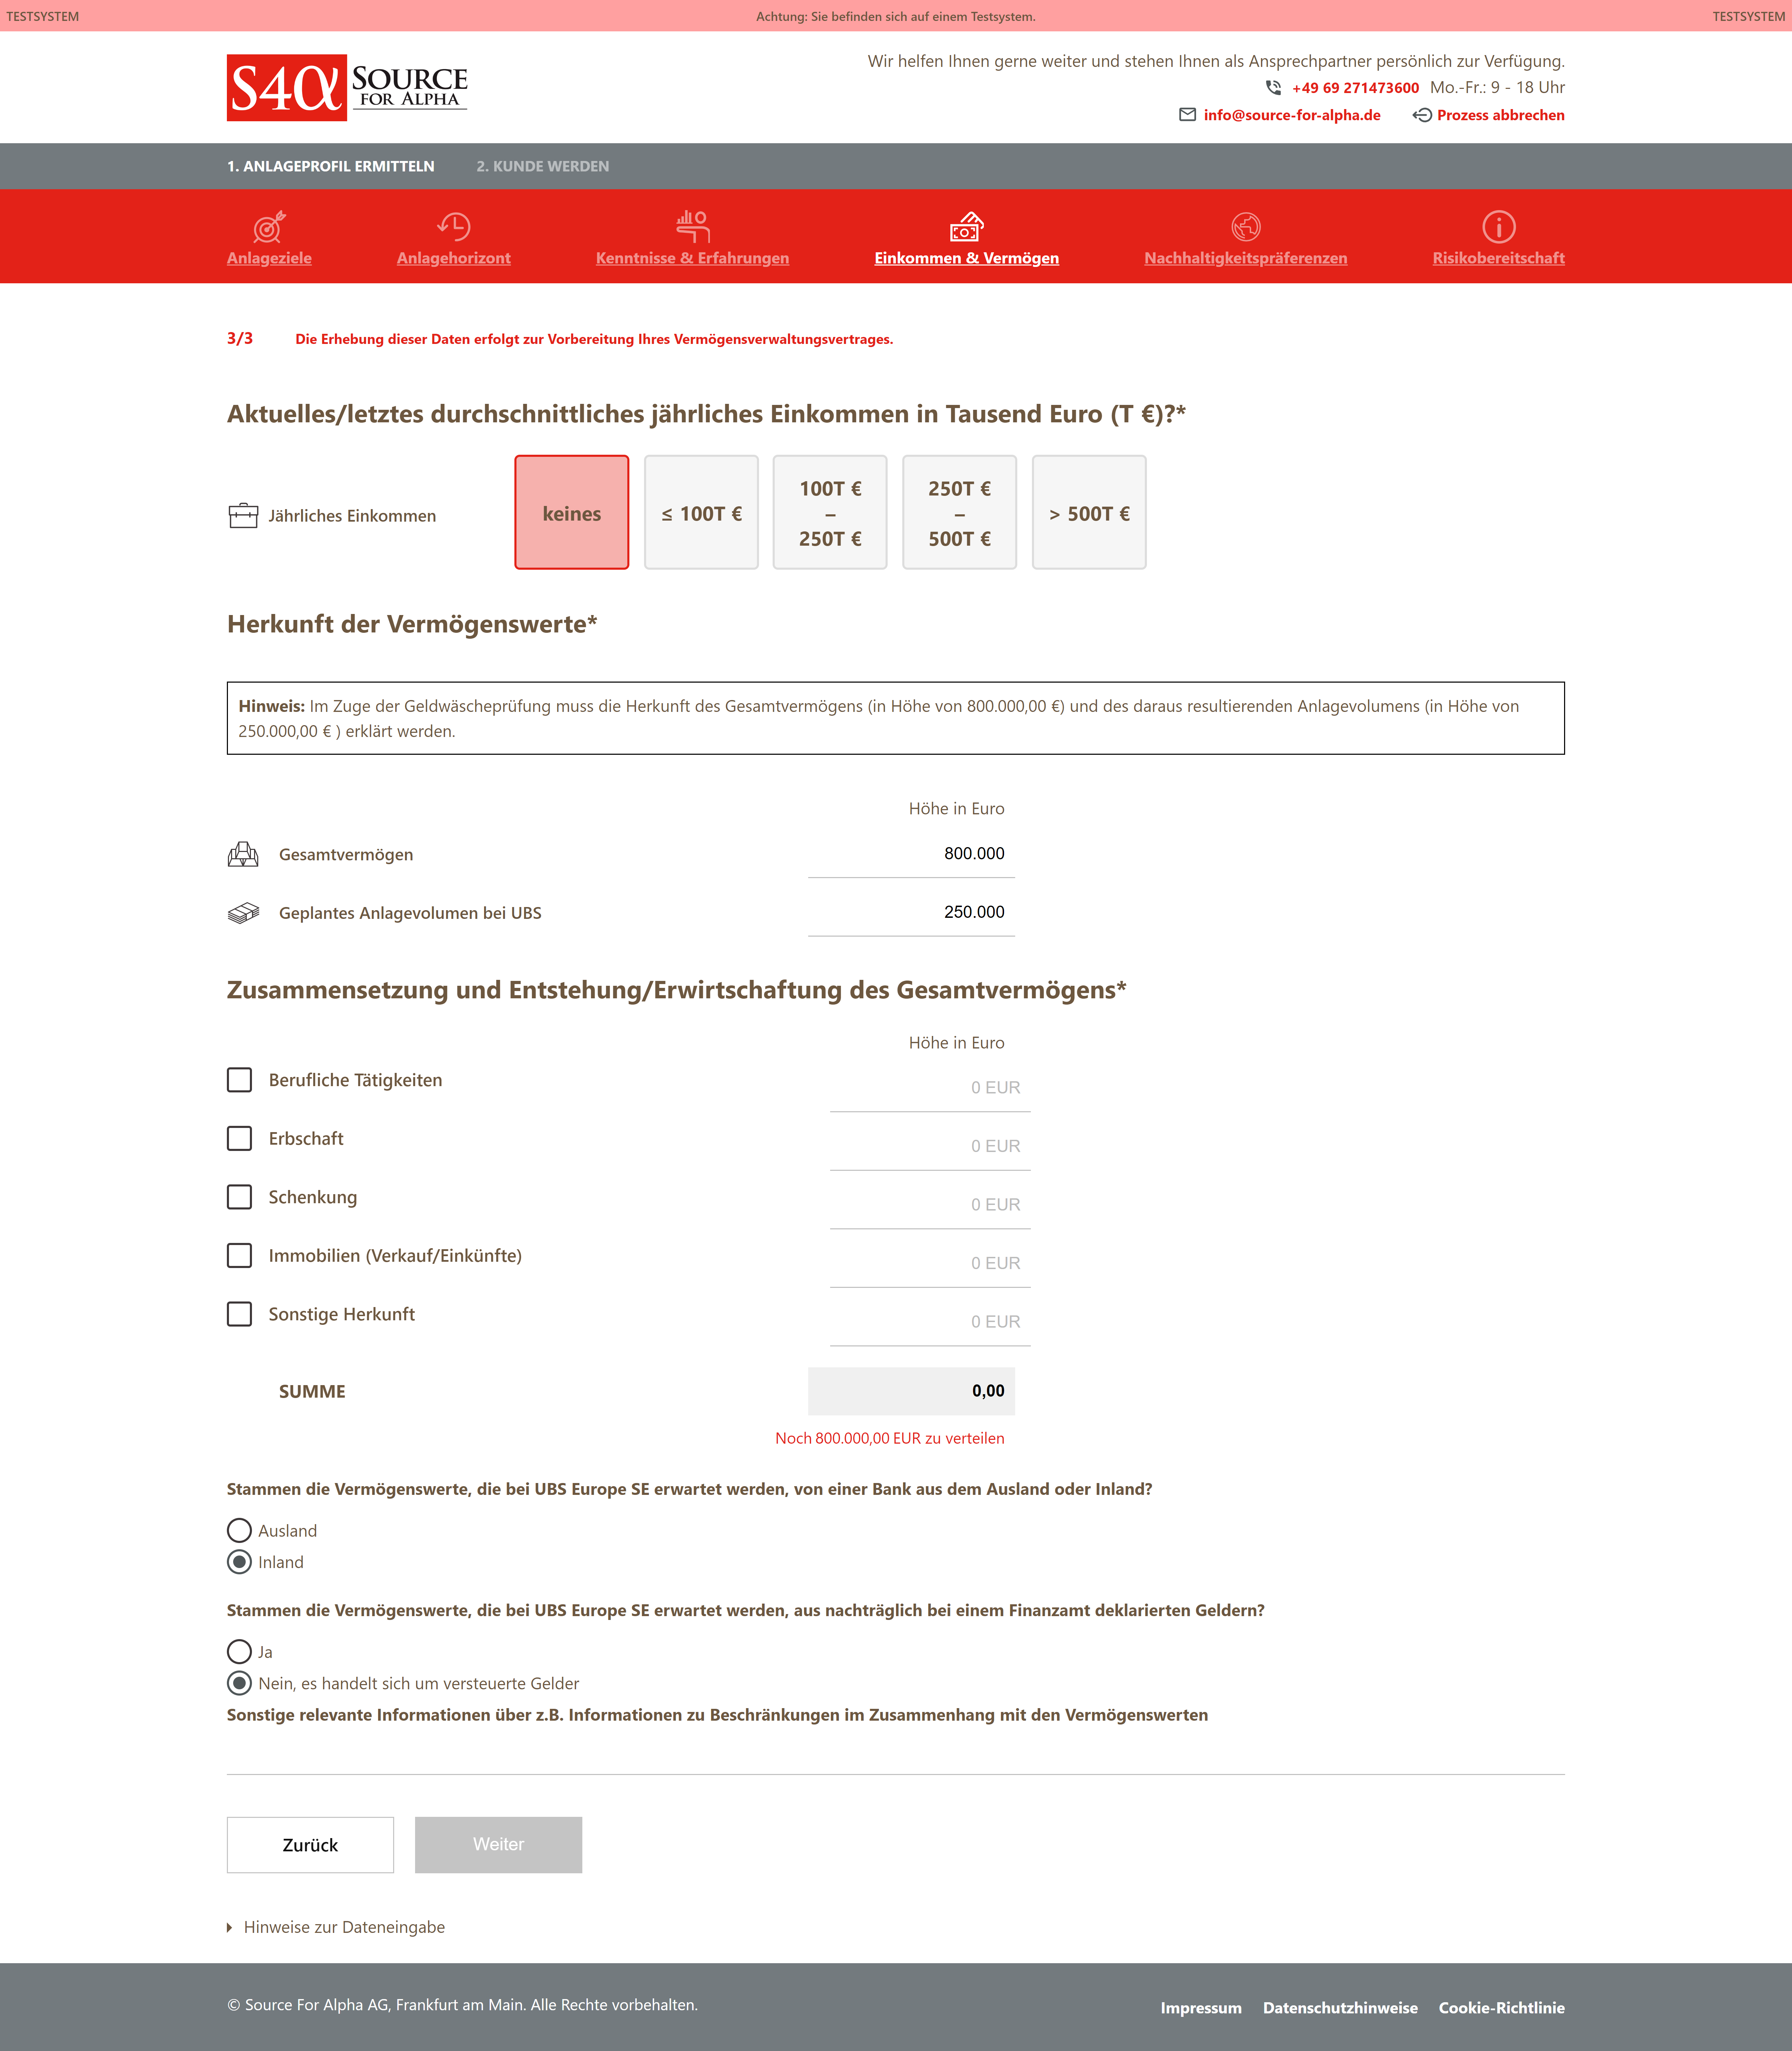Go to the Anlagehorizont step
1792x2051 pixels.
(x=454, y=258)
